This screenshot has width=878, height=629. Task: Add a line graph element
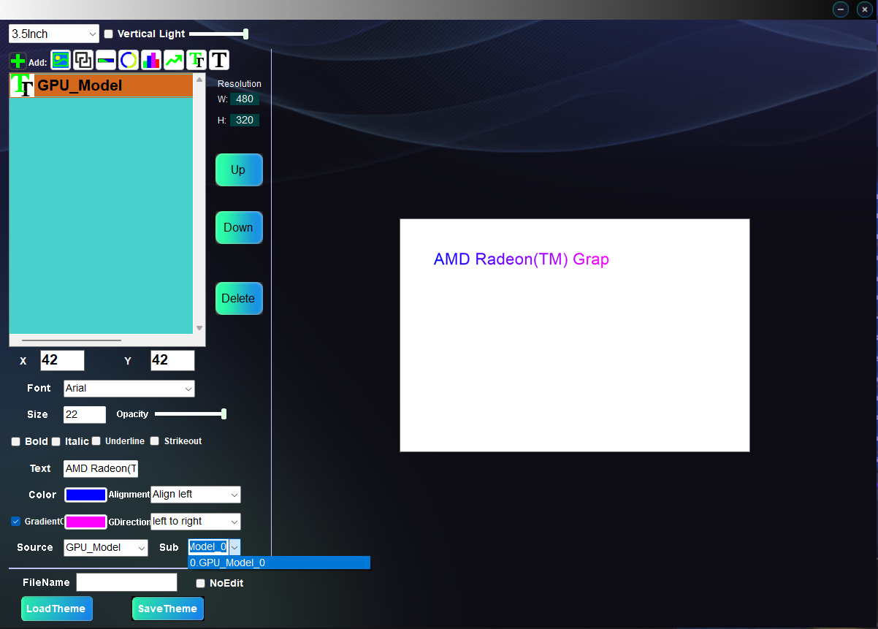(x=174, y=61)
